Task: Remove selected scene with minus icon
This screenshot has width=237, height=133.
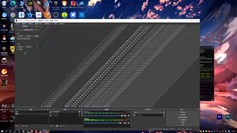Action: pos(19,126)
